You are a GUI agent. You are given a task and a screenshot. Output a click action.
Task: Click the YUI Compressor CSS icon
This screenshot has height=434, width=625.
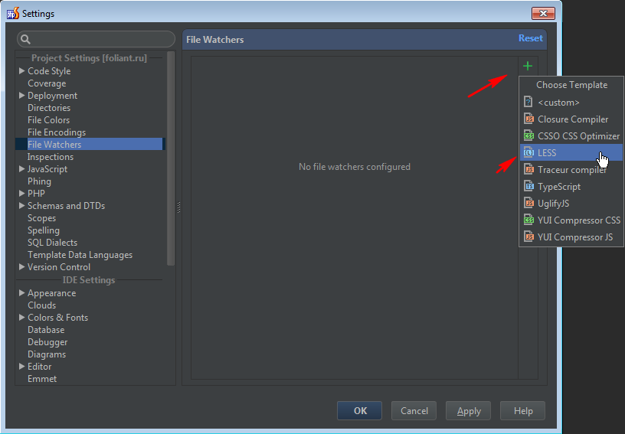point(528,220)
